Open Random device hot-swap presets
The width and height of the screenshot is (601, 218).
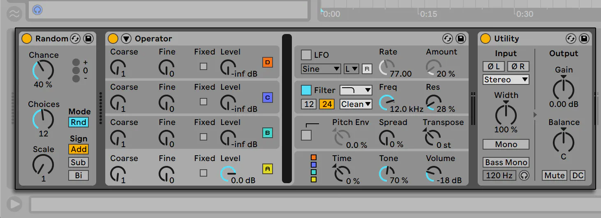(75, 39)
